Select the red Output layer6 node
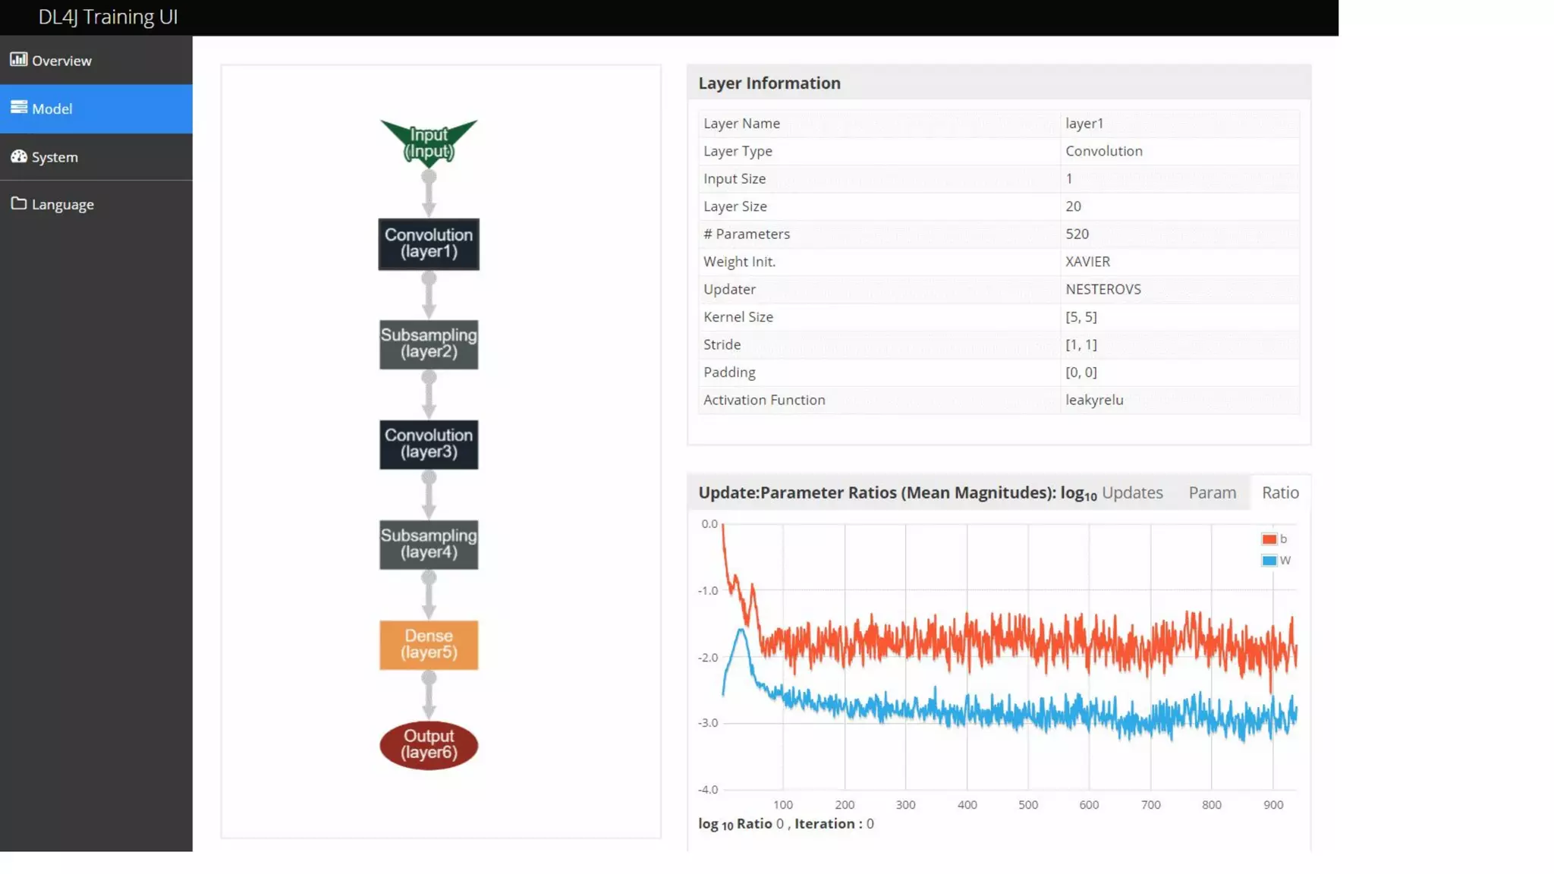The height and width of the screenshot is (874, 1554). coord(429,744)
